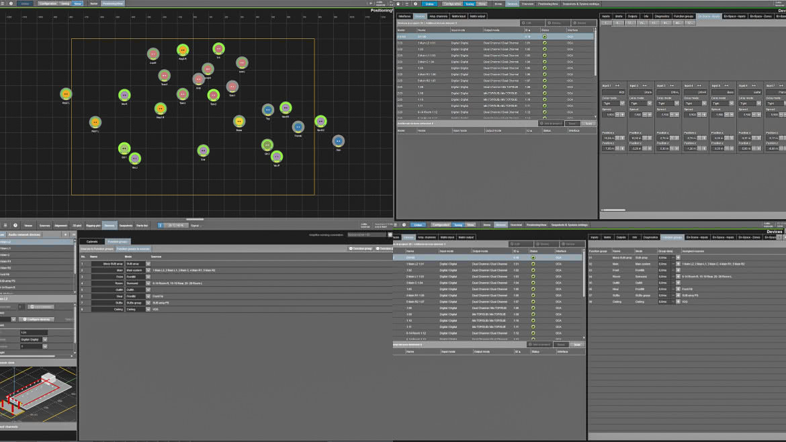
Task: Switch to the Cabinets tab
Action: 92,242
